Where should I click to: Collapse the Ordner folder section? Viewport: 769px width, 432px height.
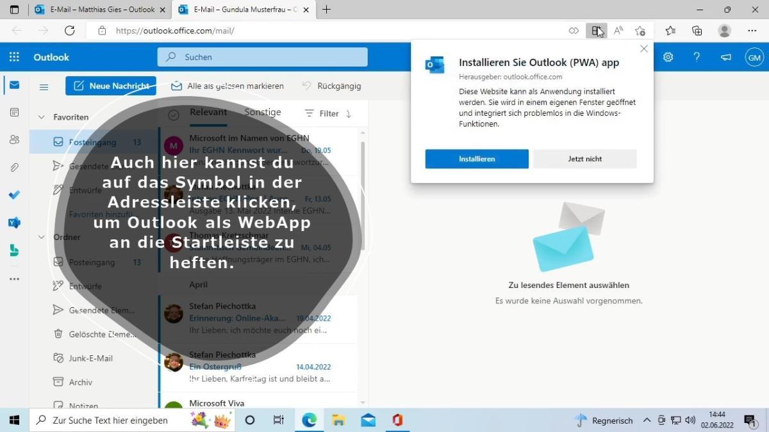point(42,237)
